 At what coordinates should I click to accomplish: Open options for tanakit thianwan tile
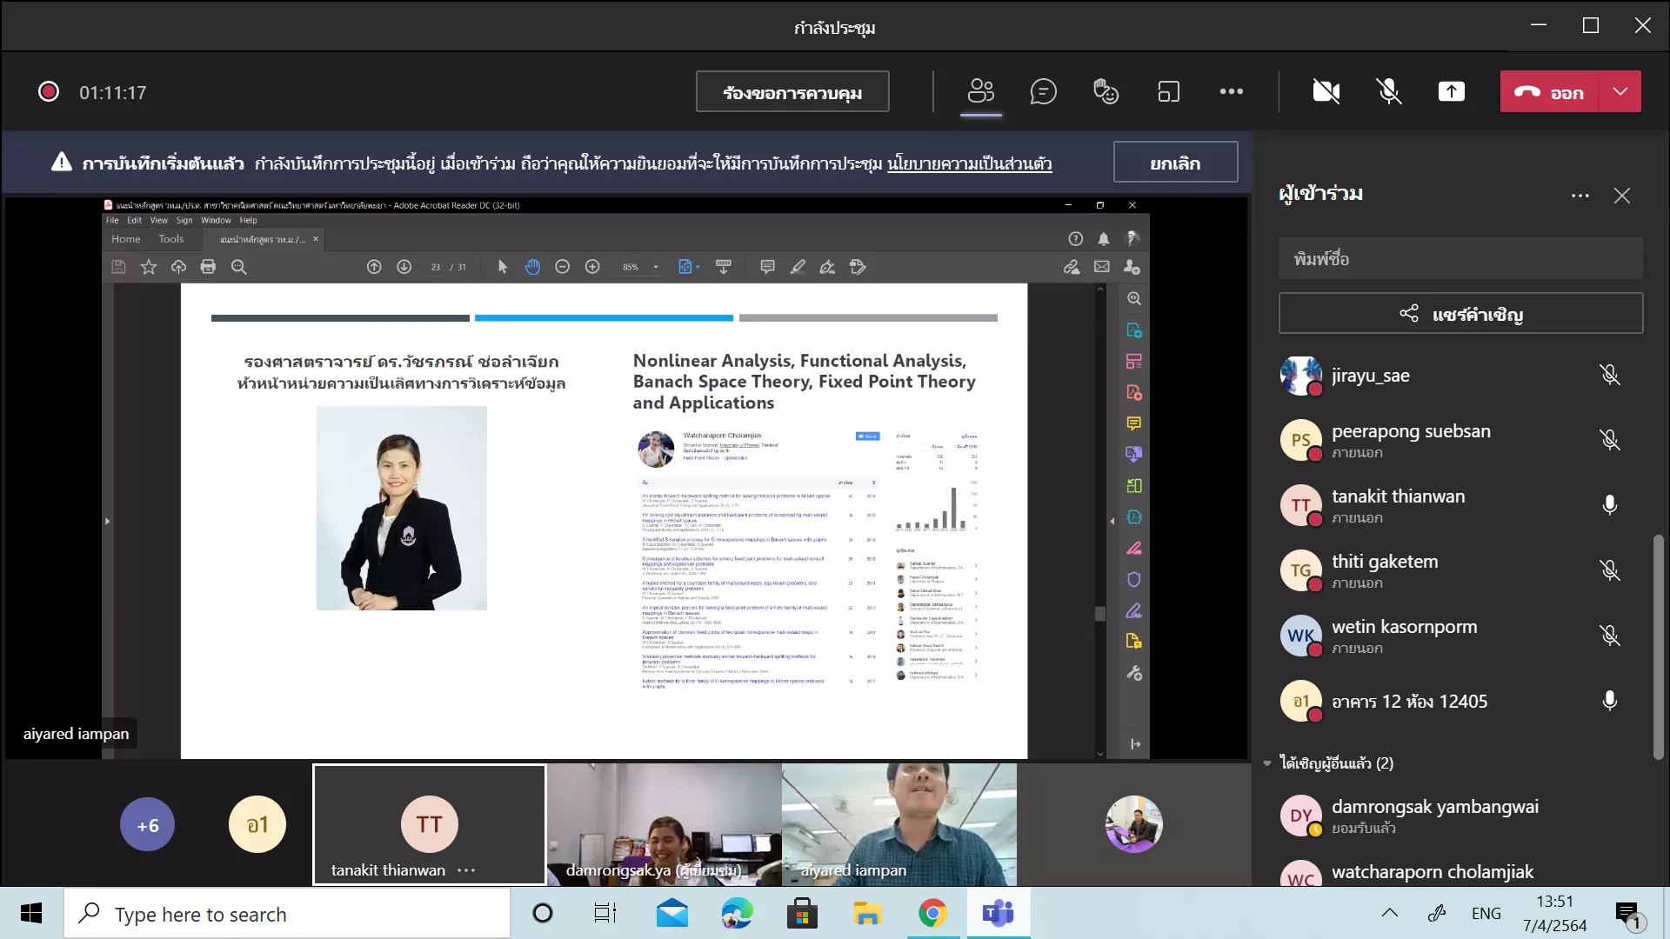coord(466,870)
